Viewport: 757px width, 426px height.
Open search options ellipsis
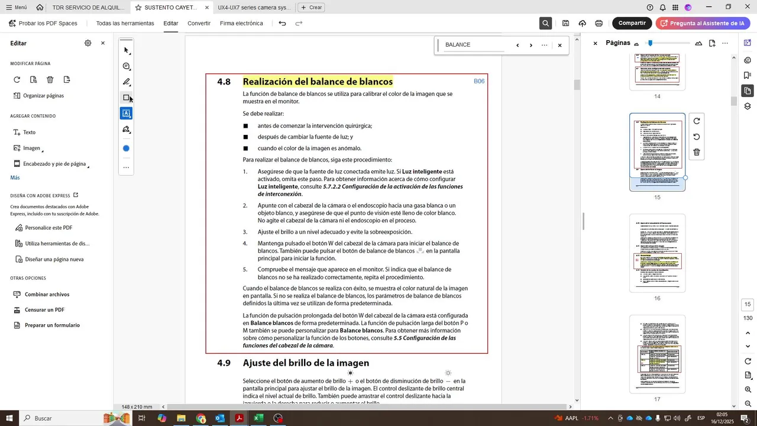click(x=545, y=45)
